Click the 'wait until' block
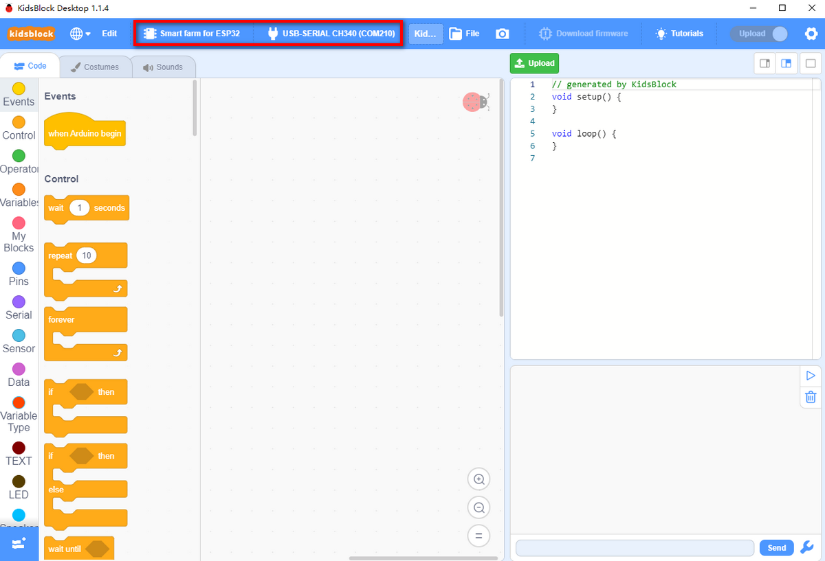This screenshot has width=825, height=561. coord(79,549)
